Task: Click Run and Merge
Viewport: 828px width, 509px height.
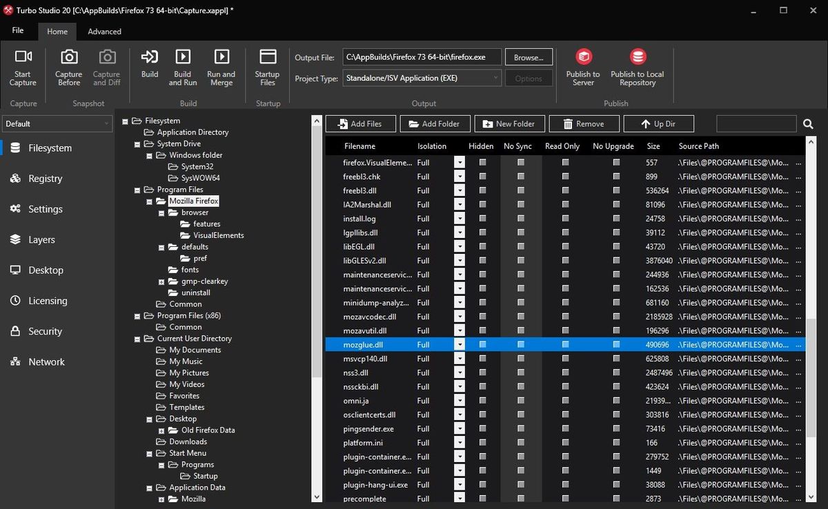Action: (x=221, y=62)
